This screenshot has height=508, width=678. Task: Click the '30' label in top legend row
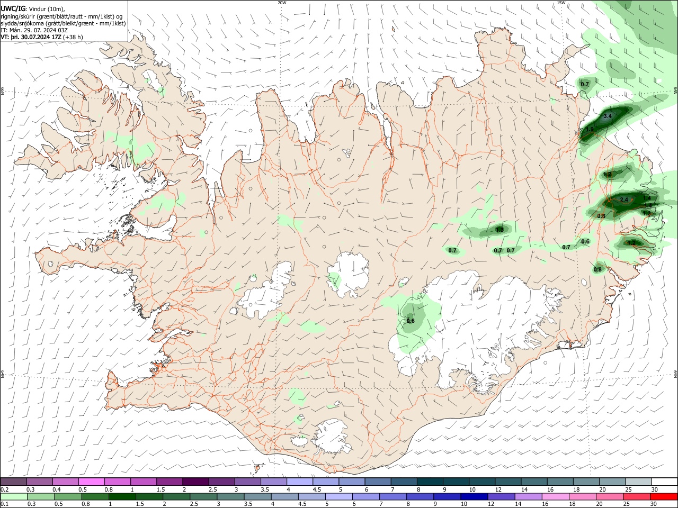click(654, 489)
